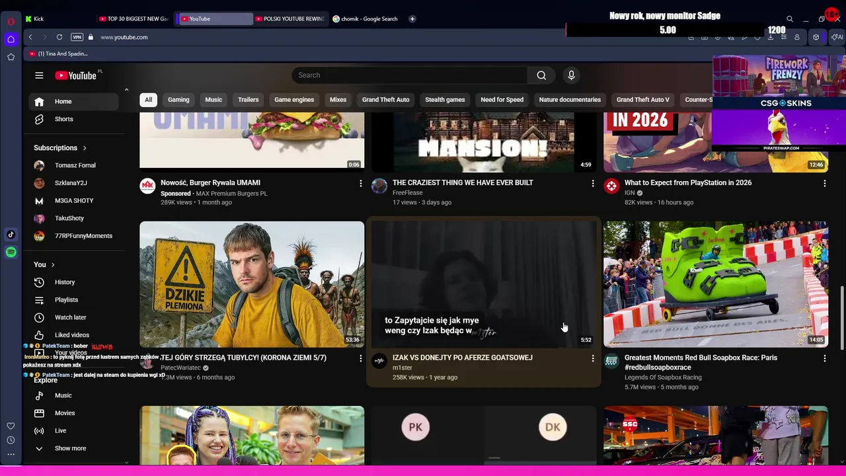Play the DZIKIE PLEMIONA video thumbnail
Screen dimensions: 846x476
coord(252,284)
